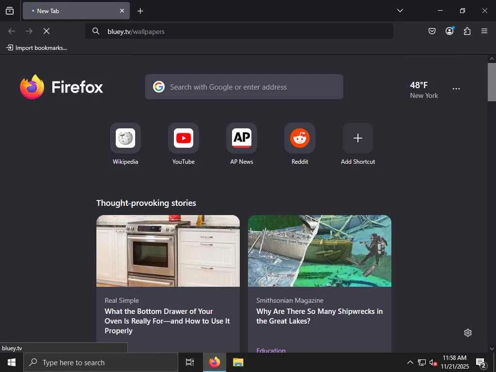Click the Google icon in search box
The width and height of the screenshot is (496, 372).
pyautogui.click(x=159, y=87)
